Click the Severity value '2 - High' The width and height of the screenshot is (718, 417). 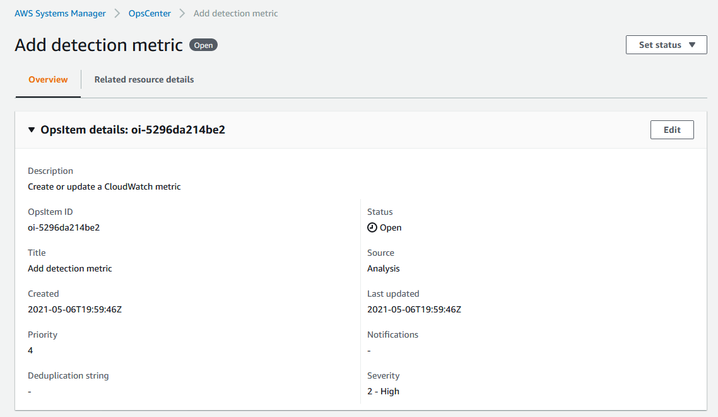pos(383,391)
